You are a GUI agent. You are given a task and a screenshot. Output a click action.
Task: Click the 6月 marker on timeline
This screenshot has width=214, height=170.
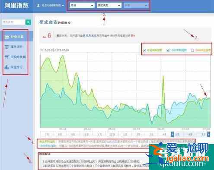(190, 135)
